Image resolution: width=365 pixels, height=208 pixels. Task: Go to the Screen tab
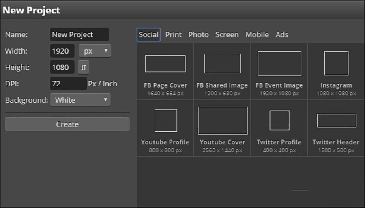click(x=227, y=35)
